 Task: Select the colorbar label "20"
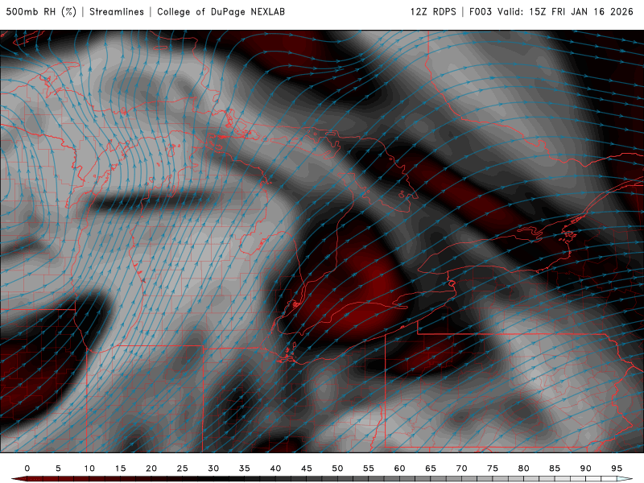pyautogui.click(x=151, y=469)
